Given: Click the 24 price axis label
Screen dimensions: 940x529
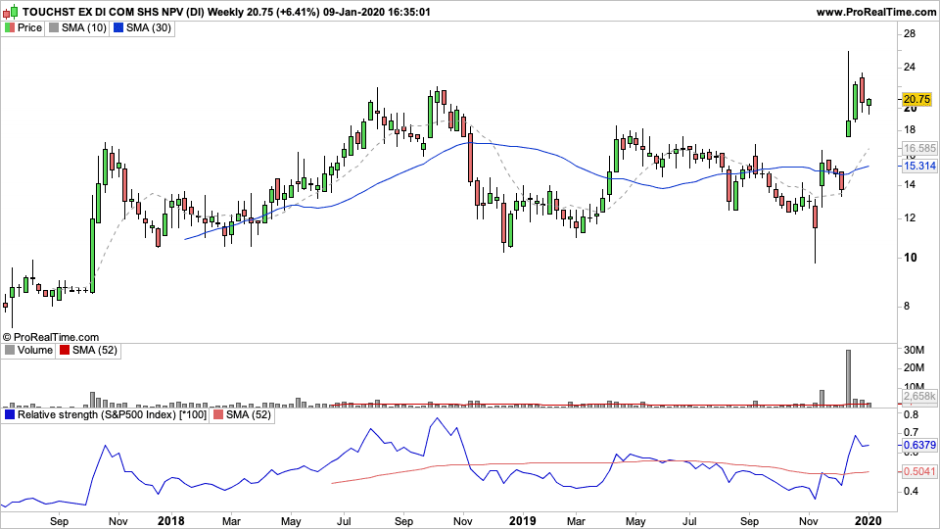Looking at the screenshot, I should pos(910,68).
